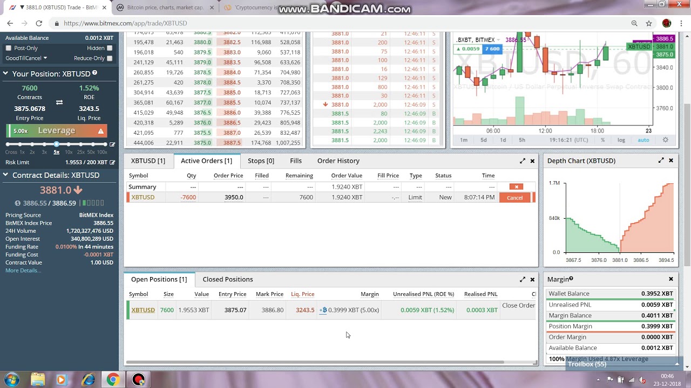Cancel the XBTUSD limit order
Image resolution: width=691 pixels, height=388 pixels.
(515, 198)
